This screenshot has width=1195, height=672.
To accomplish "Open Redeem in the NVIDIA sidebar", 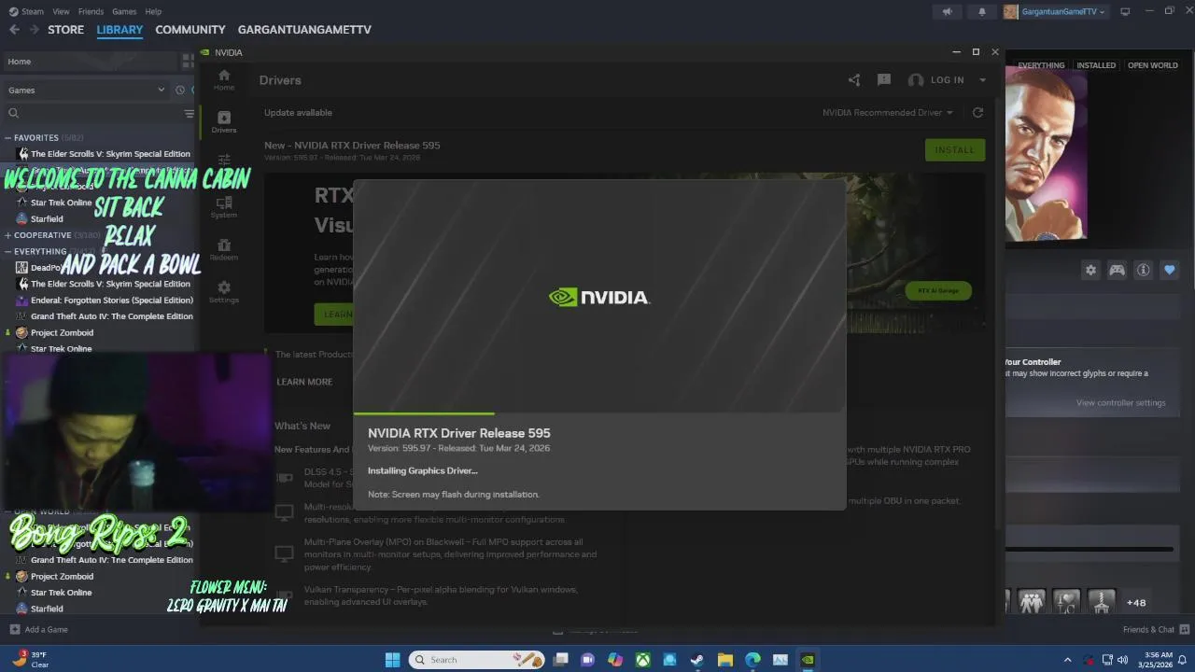I will point(223,250).
